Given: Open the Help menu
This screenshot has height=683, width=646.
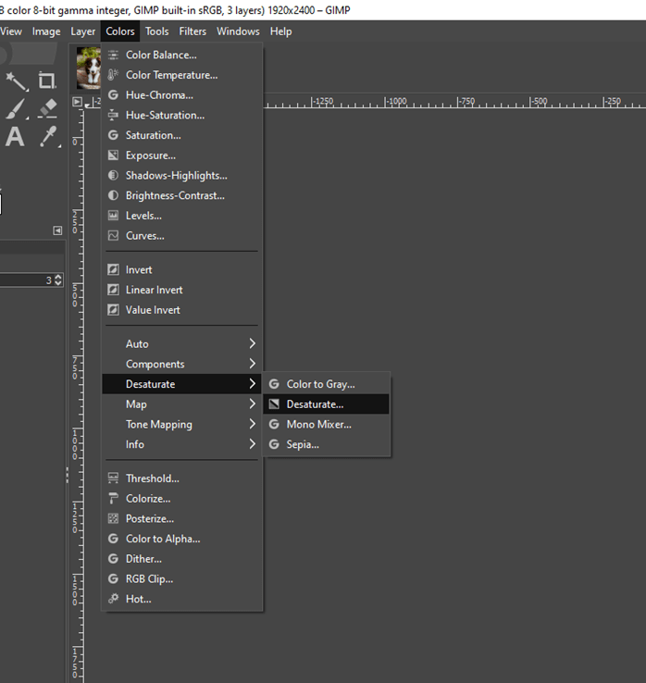Looking at the screenshot, I should coord(281,31).
